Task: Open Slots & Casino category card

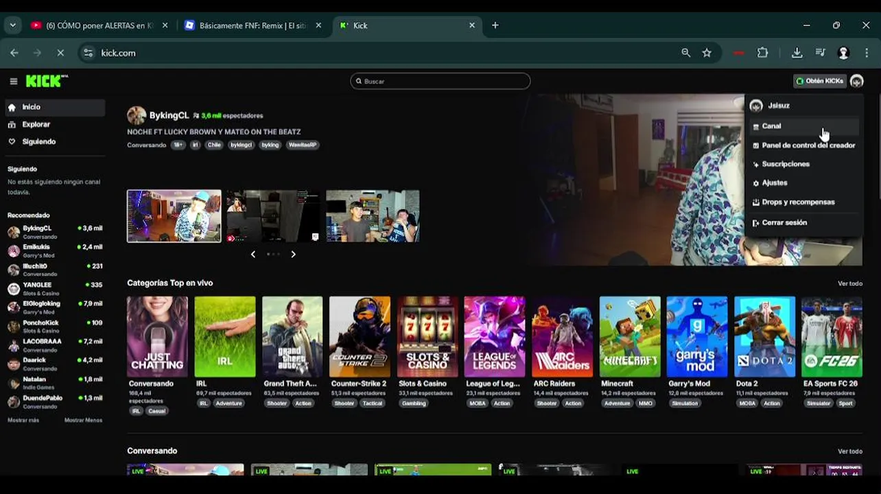Action: click(427, 337)
